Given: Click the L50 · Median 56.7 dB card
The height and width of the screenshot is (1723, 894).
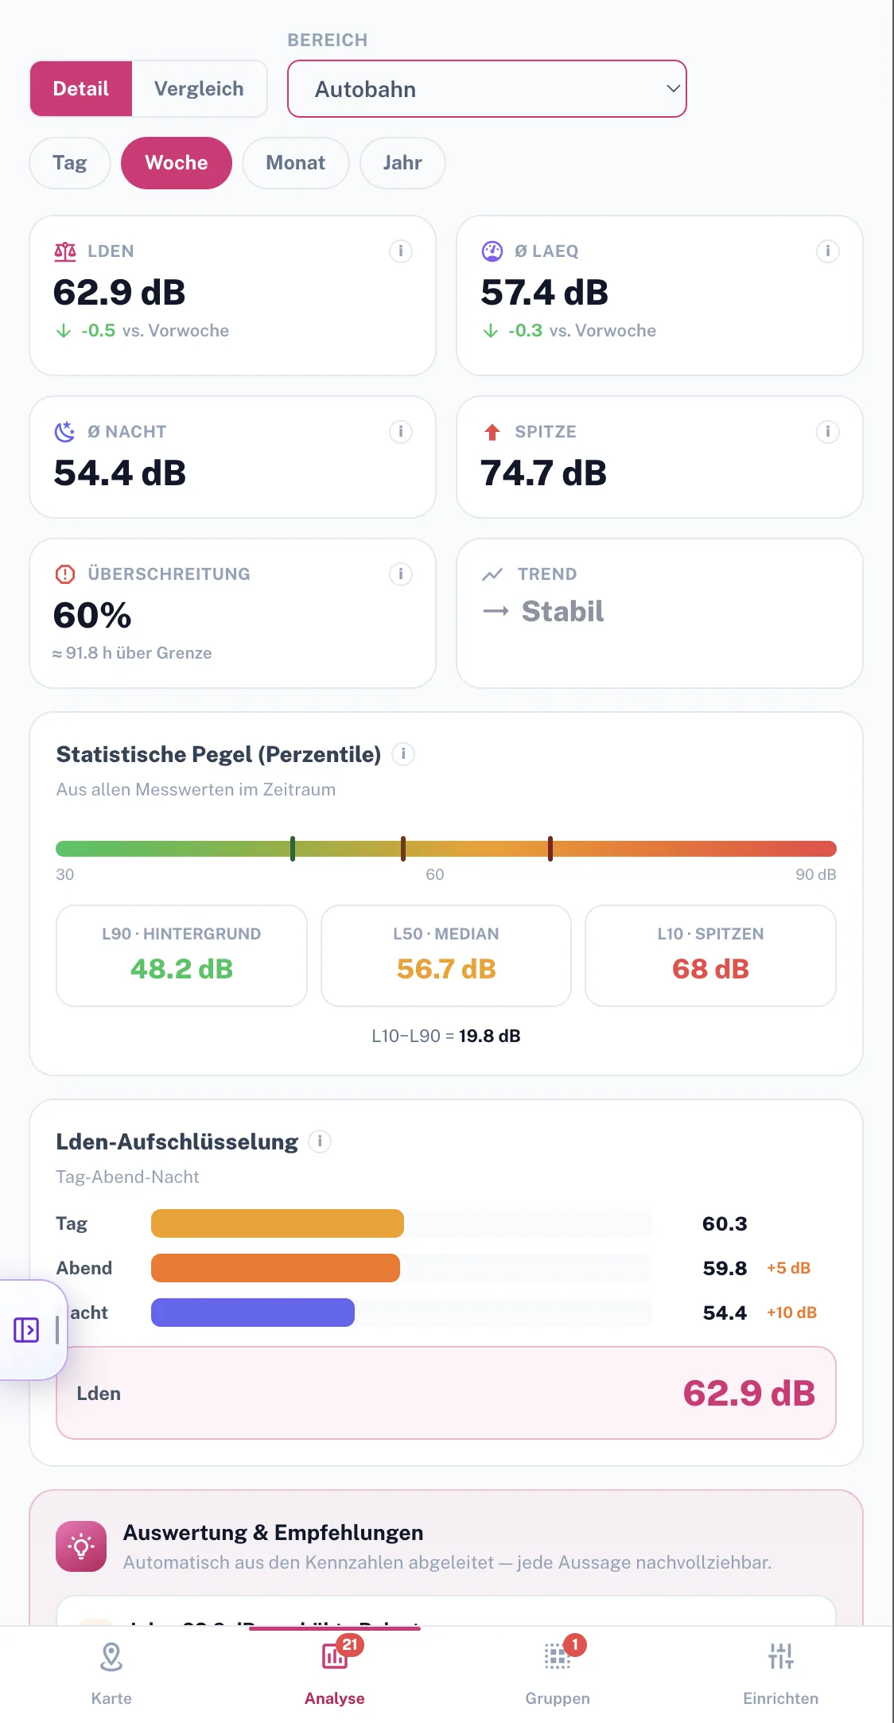Looking at the screenshot, I should pyautogui.click(x=446, y=955).
